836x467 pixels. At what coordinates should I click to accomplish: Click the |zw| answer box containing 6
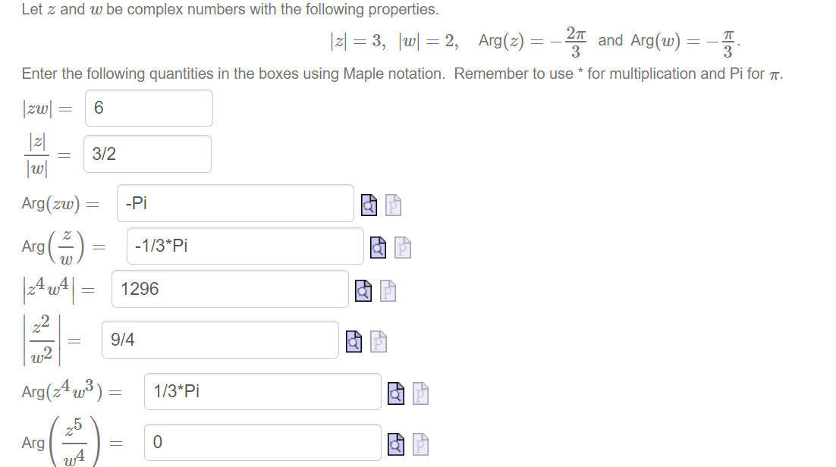(x=149, y=108)
